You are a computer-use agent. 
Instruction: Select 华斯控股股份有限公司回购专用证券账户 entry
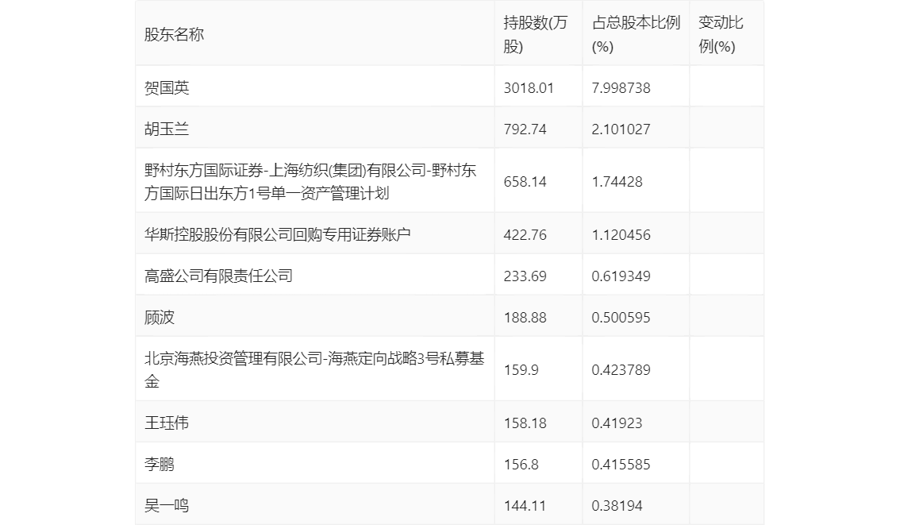tap(277, 235)
